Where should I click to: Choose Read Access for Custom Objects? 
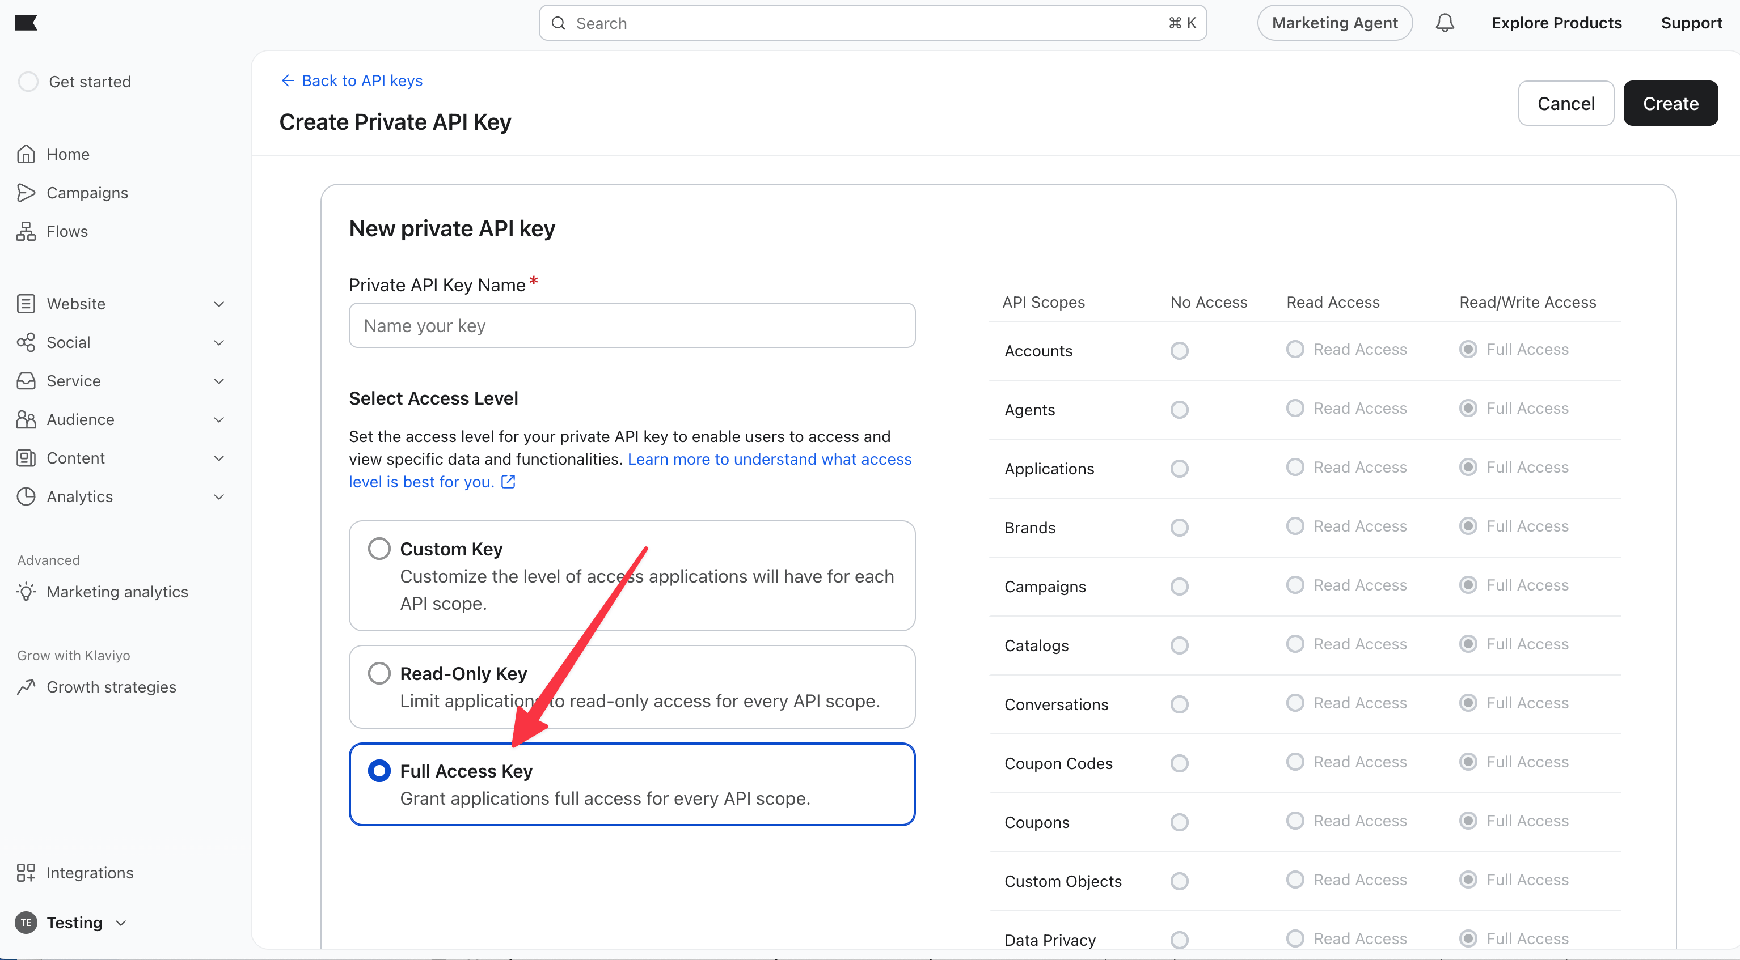coord(1295,880)
